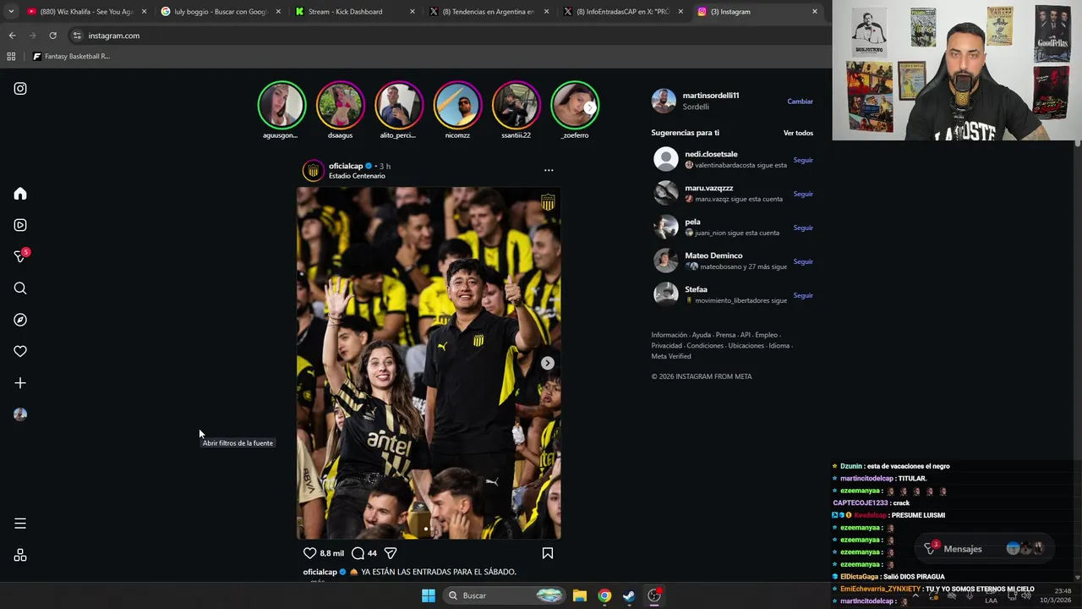Image resolution: width=1082 pixels, height=609 pixels.
Task: Click browser back arrow
Action: pyautogui.click(x=12, y=36)
